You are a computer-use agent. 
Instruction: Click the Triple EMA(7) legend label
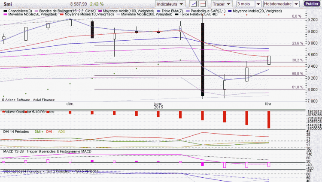coord(172,11)
